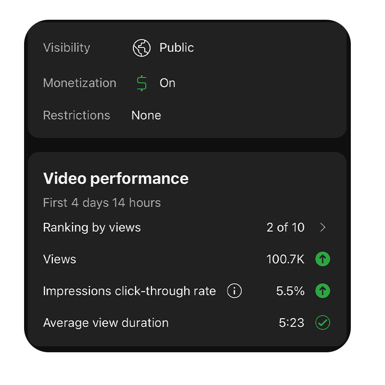Click the green dollar monetization icon

pyautogui.click(x=141, y=83)
